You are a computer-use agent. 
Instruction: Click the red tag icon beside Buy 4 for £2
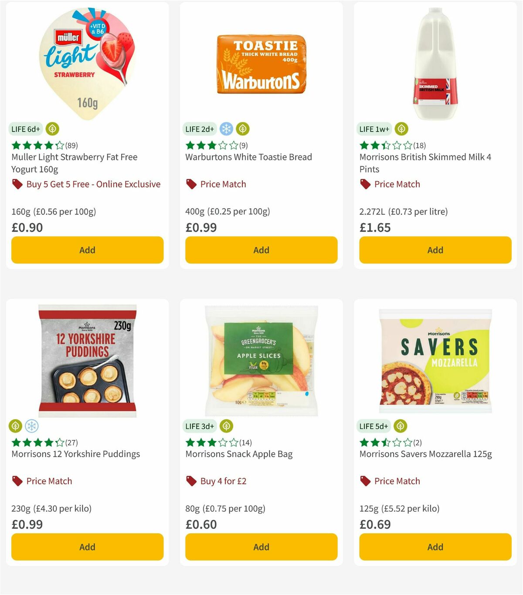190,481
